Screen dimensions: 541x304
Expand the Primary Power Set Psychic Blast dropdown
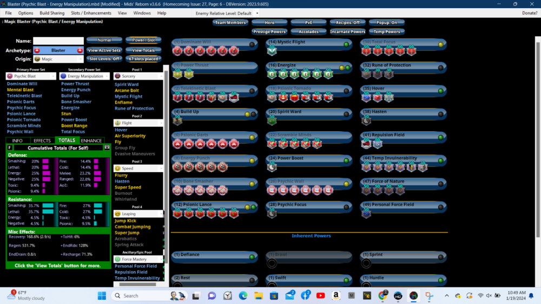31,76
